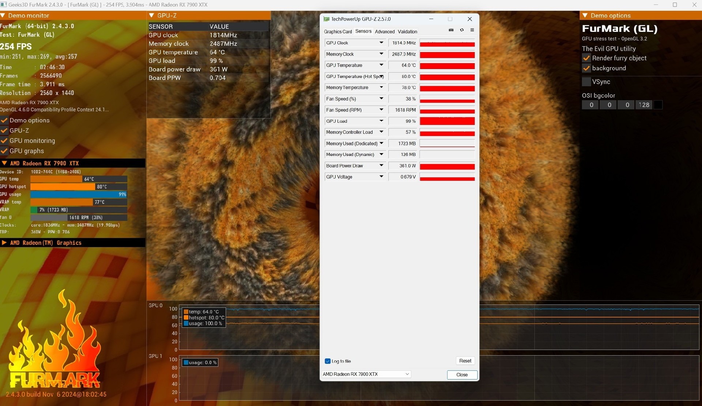Open the Board Power Draw dropdown
702x406 pixels.
pos(381,166)
